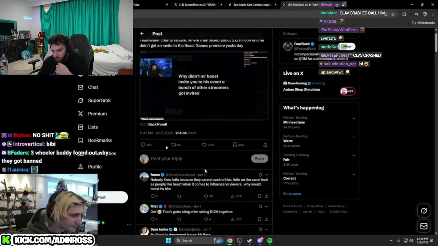Open floating Grok button
The width and height of the screenshot is (438, 246).
(424, 211)
